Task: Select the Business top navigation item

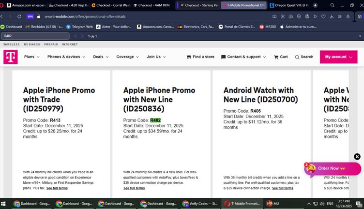Action: (32, 45)
